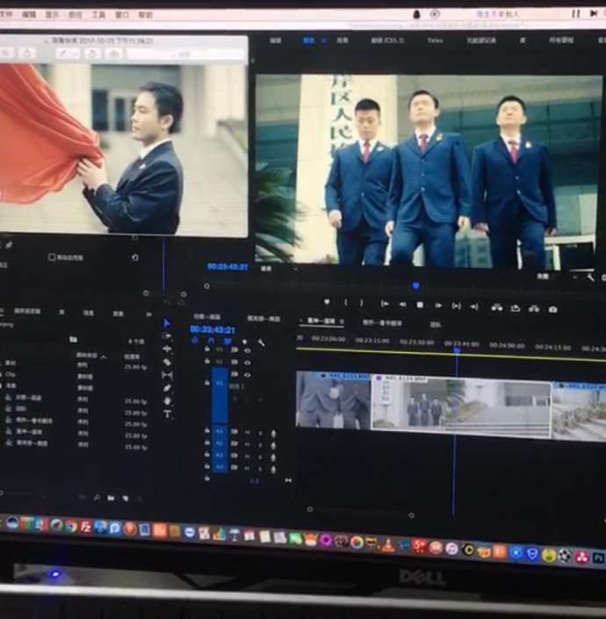The image size is (606, 619).
Task: Sort project list via column header arrow
Action: tap(104, 356)
